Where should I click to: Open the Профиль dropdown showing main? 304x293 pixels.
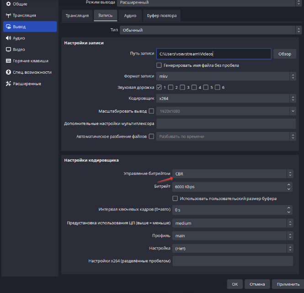pyautogui.click(x=233, y=236)
